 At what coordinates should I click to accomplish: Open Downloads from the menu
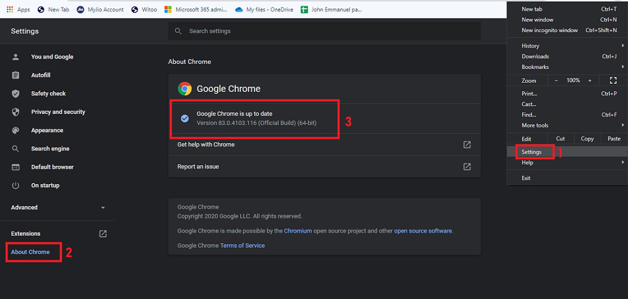567,56
